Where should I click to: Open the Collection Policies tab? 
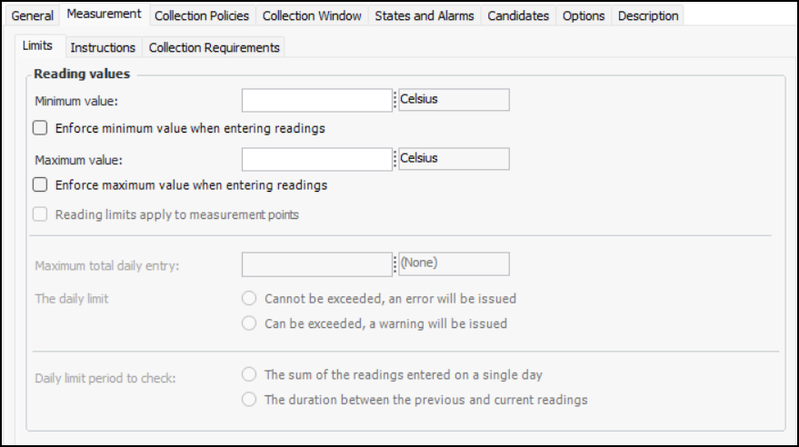coord(204,15)
